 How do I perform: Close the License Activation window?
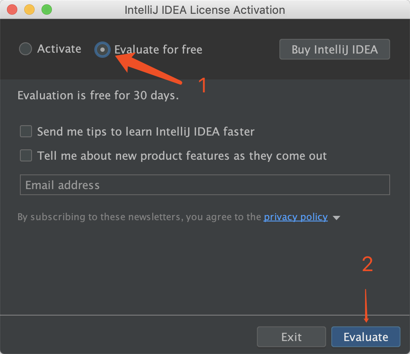[x=12, y=9]
